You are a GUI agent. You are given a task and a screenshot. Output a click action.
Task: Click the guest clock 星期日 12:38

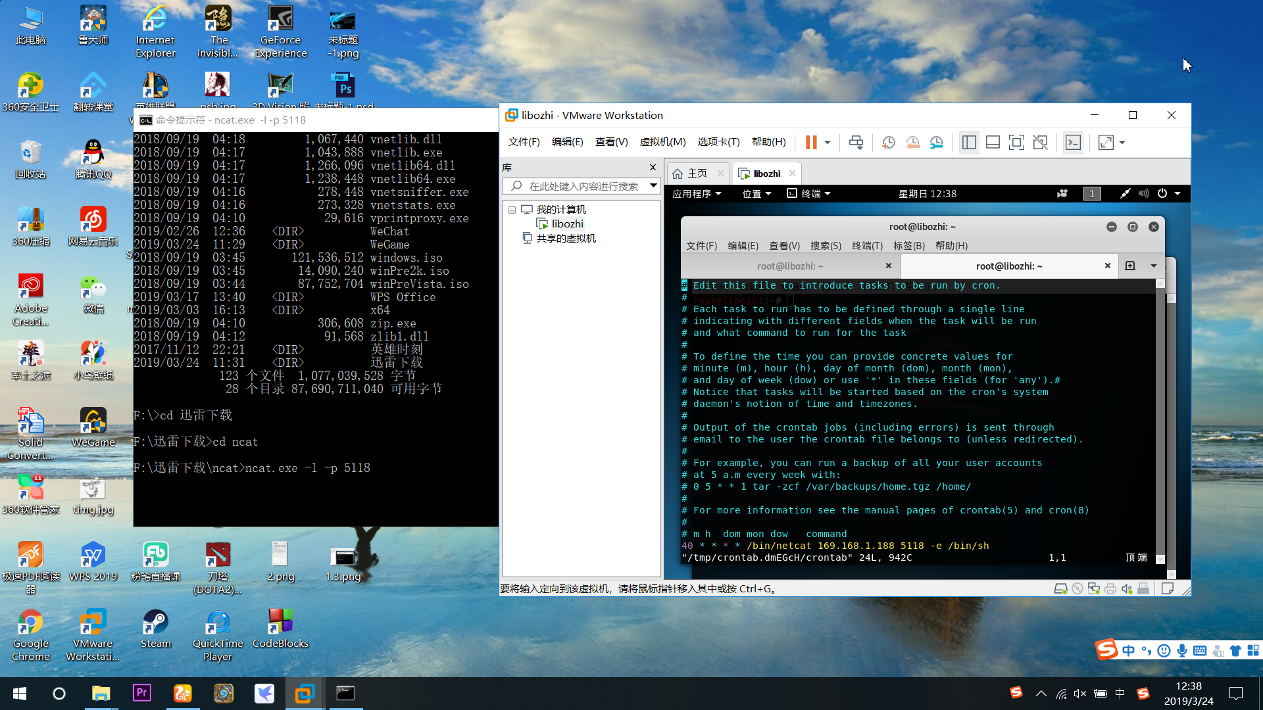pyautogui.click(x=928, y=193)
